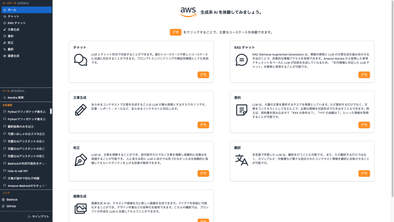This screenshot has height=222, width=394.
Task: Click the 要約 sidebar icon
Action: (x=5, y=36)
